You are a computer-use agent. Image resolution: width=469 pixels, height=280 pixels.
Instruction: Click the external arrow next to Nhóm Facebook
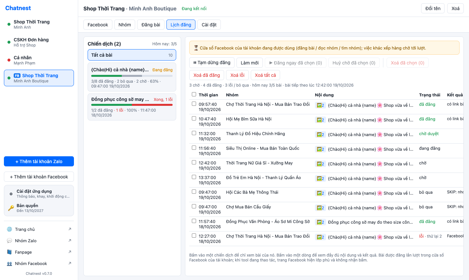(70, 263)
